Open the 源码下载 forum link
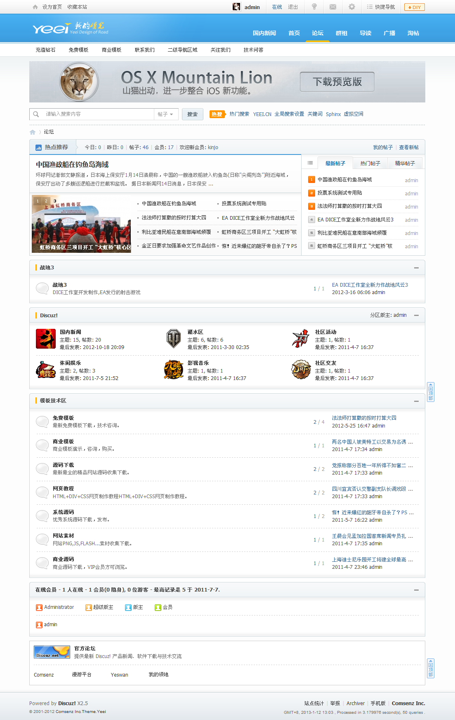The image size is (455, 720). (x=63, y=465)
